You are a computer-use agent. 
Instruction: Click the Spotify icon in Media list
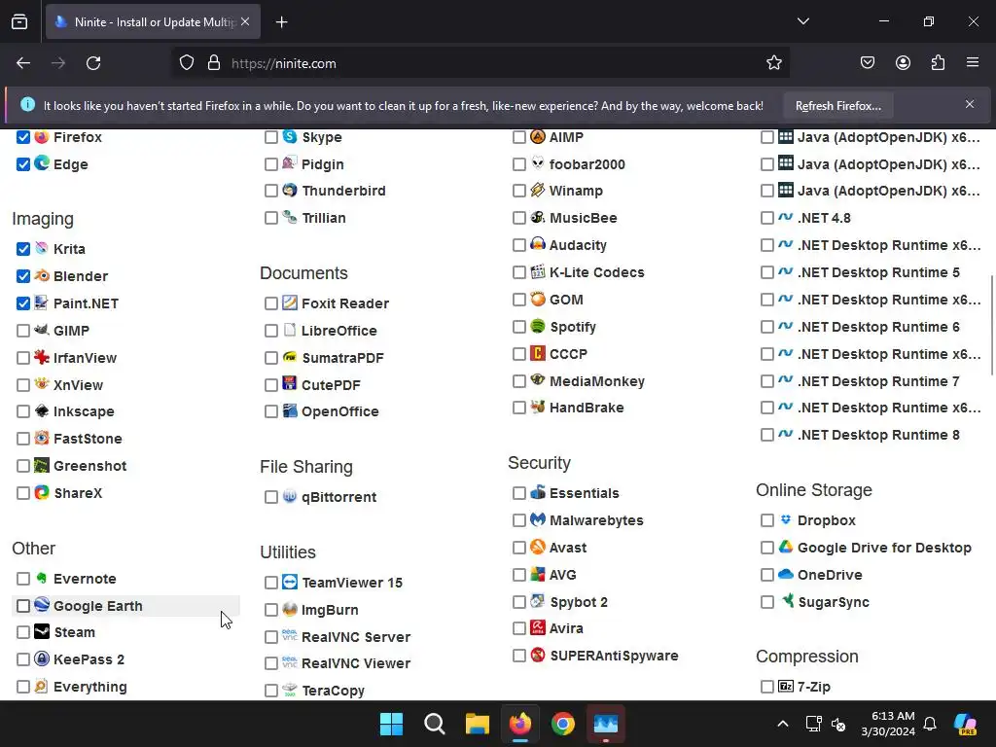click(x=538, y=327)
